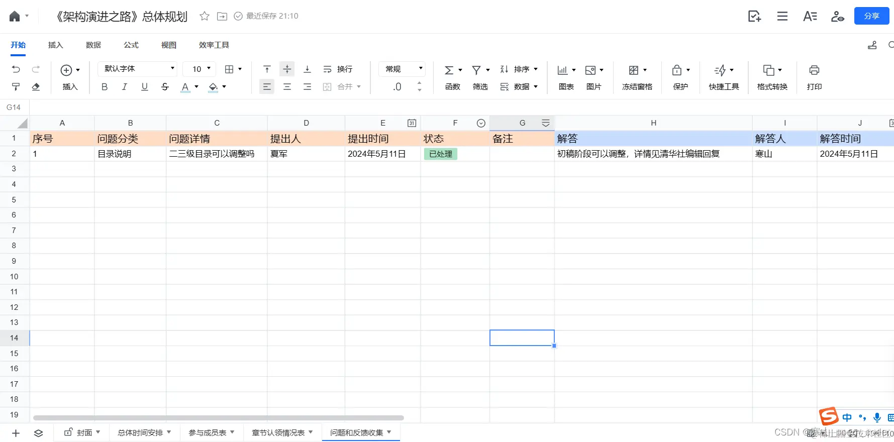Image resolution: width=894 pixels, height=442 pixels.
Task: Open the sort 排序 dropdown
Action: (x=519, y=69)
